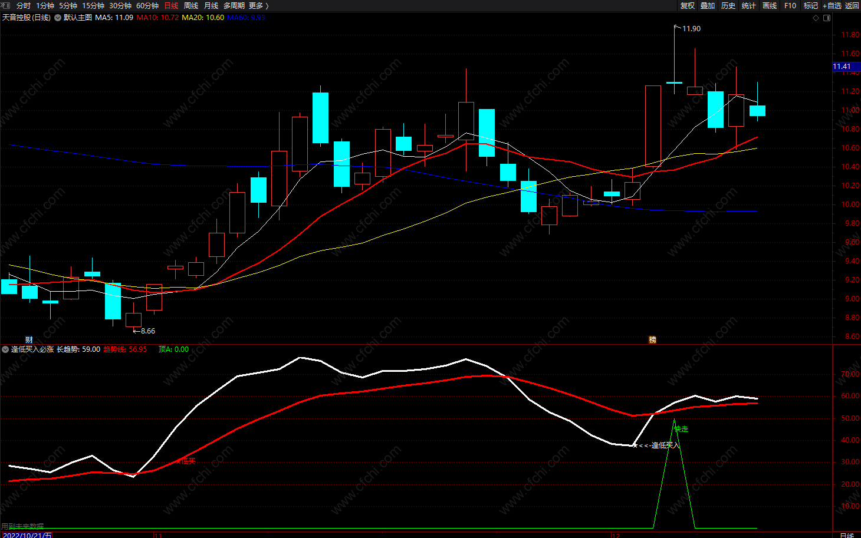
Task: Select the 周线 weekly period tab
Action: [191, 5]
